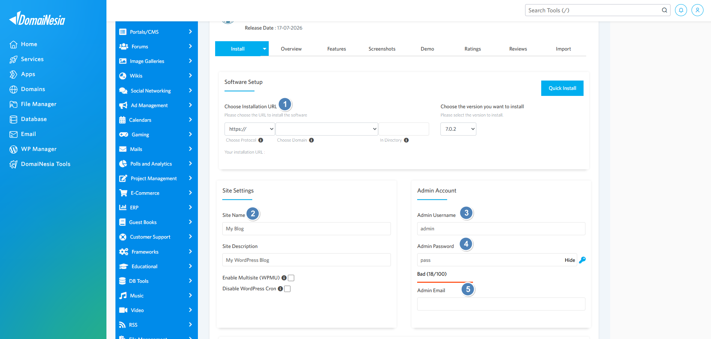
Task: Click the Apps icon in sidebar
Action: click(x=13, y=74)
